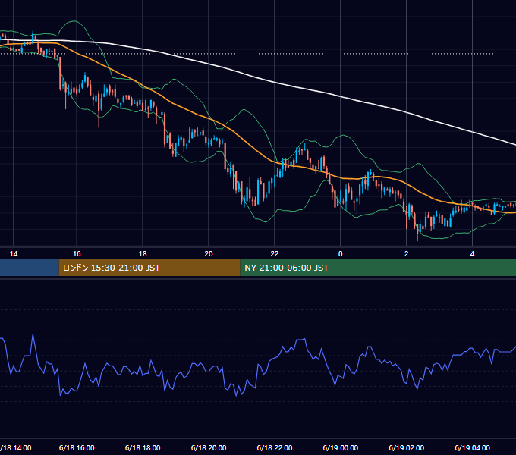Click the ロンドン 15:30-21:00 JST session bar

pos(149,268)
